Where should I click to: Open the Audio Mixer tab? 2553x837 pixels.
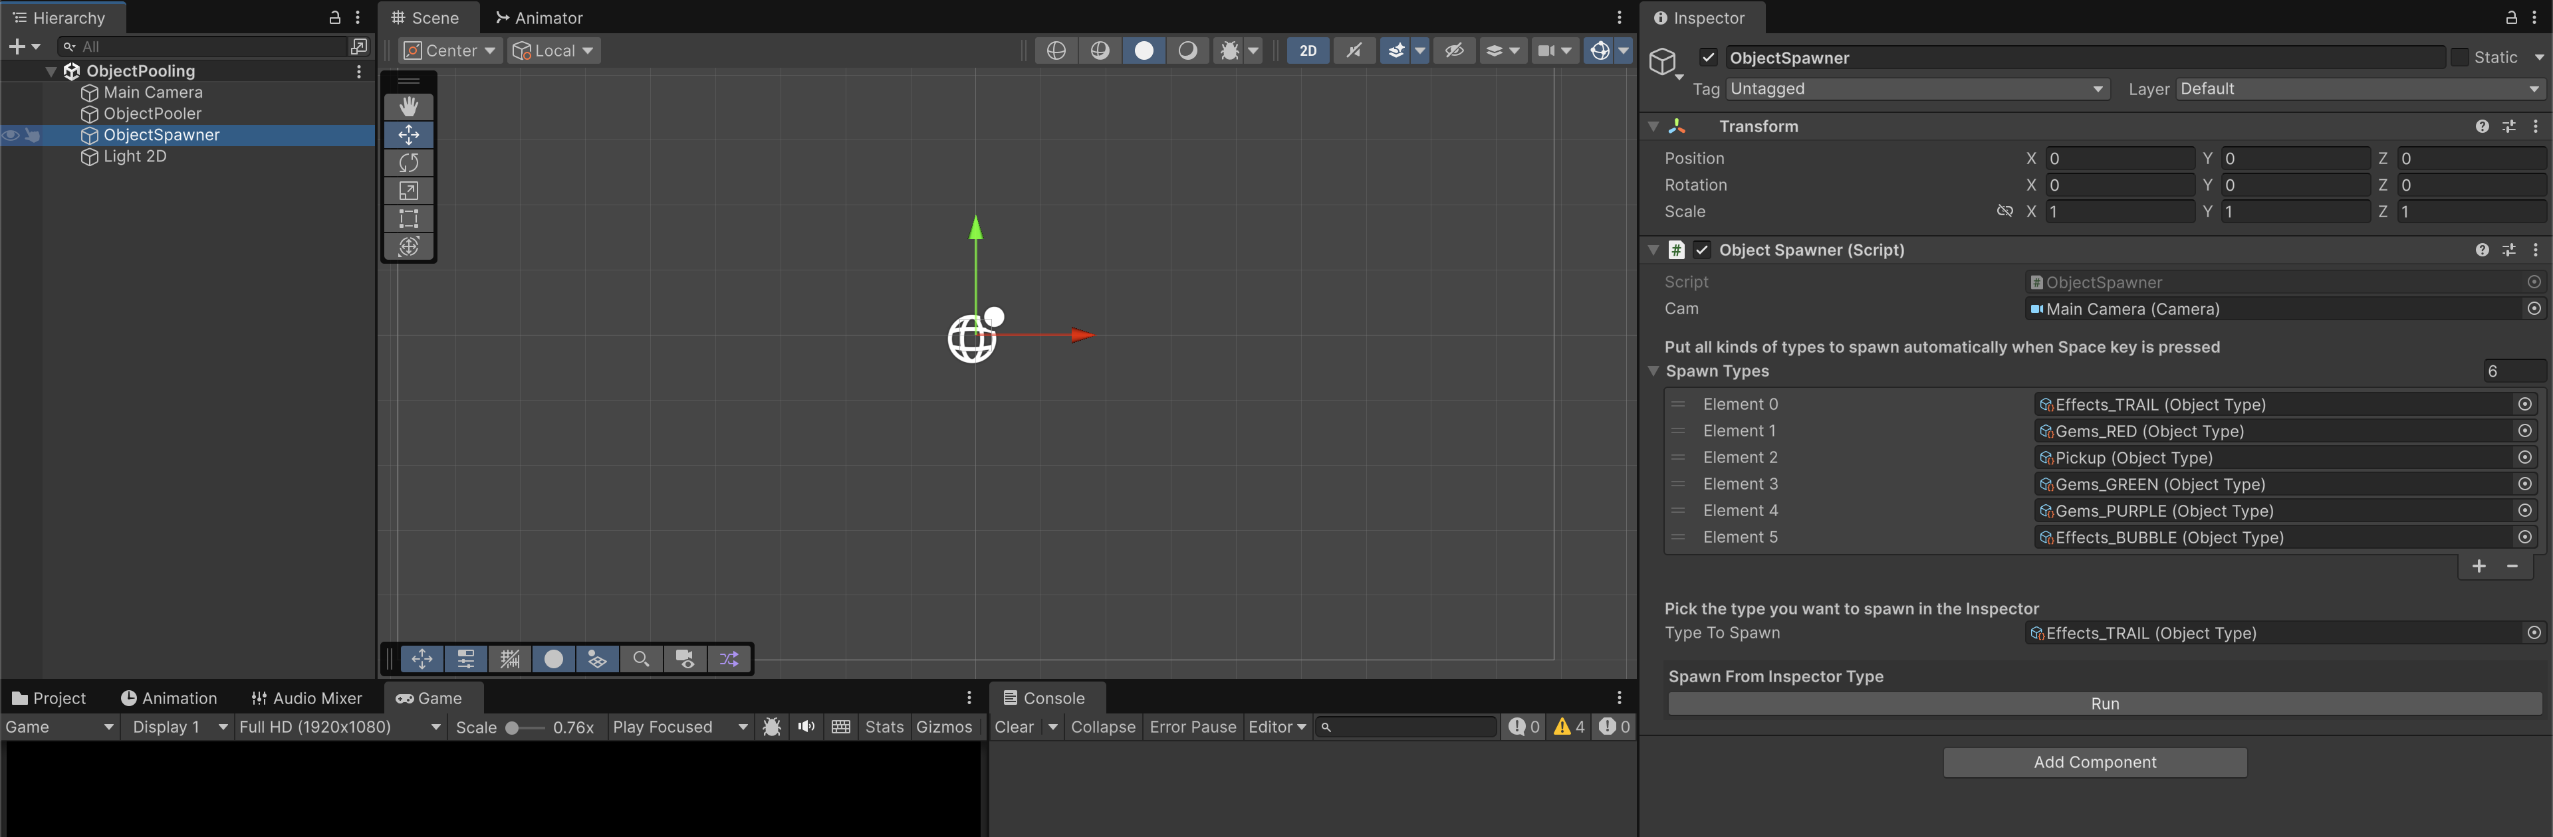[x=306, y=698]
